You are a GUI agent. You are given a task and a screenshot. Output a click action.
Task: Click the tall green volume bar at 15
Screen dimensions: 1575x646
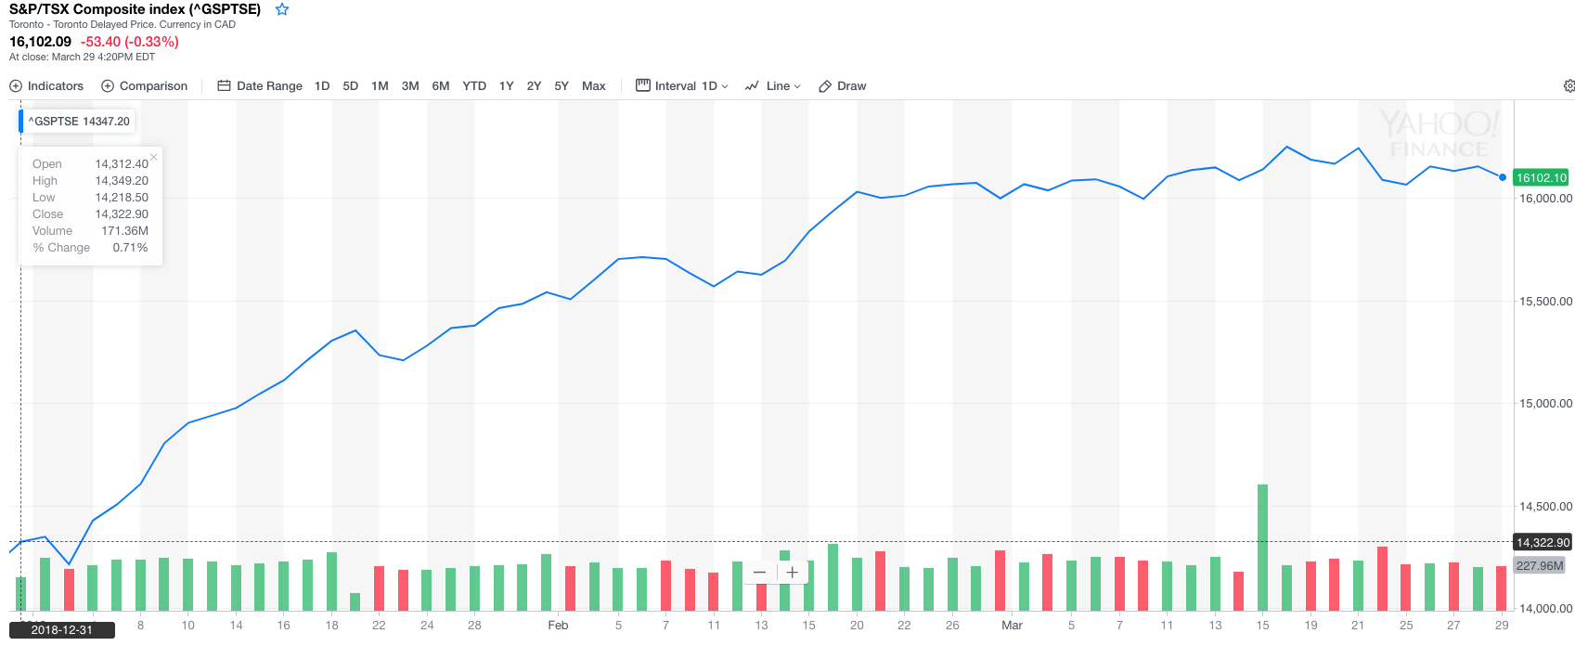pyautogui.click(x=1262, y=546)
